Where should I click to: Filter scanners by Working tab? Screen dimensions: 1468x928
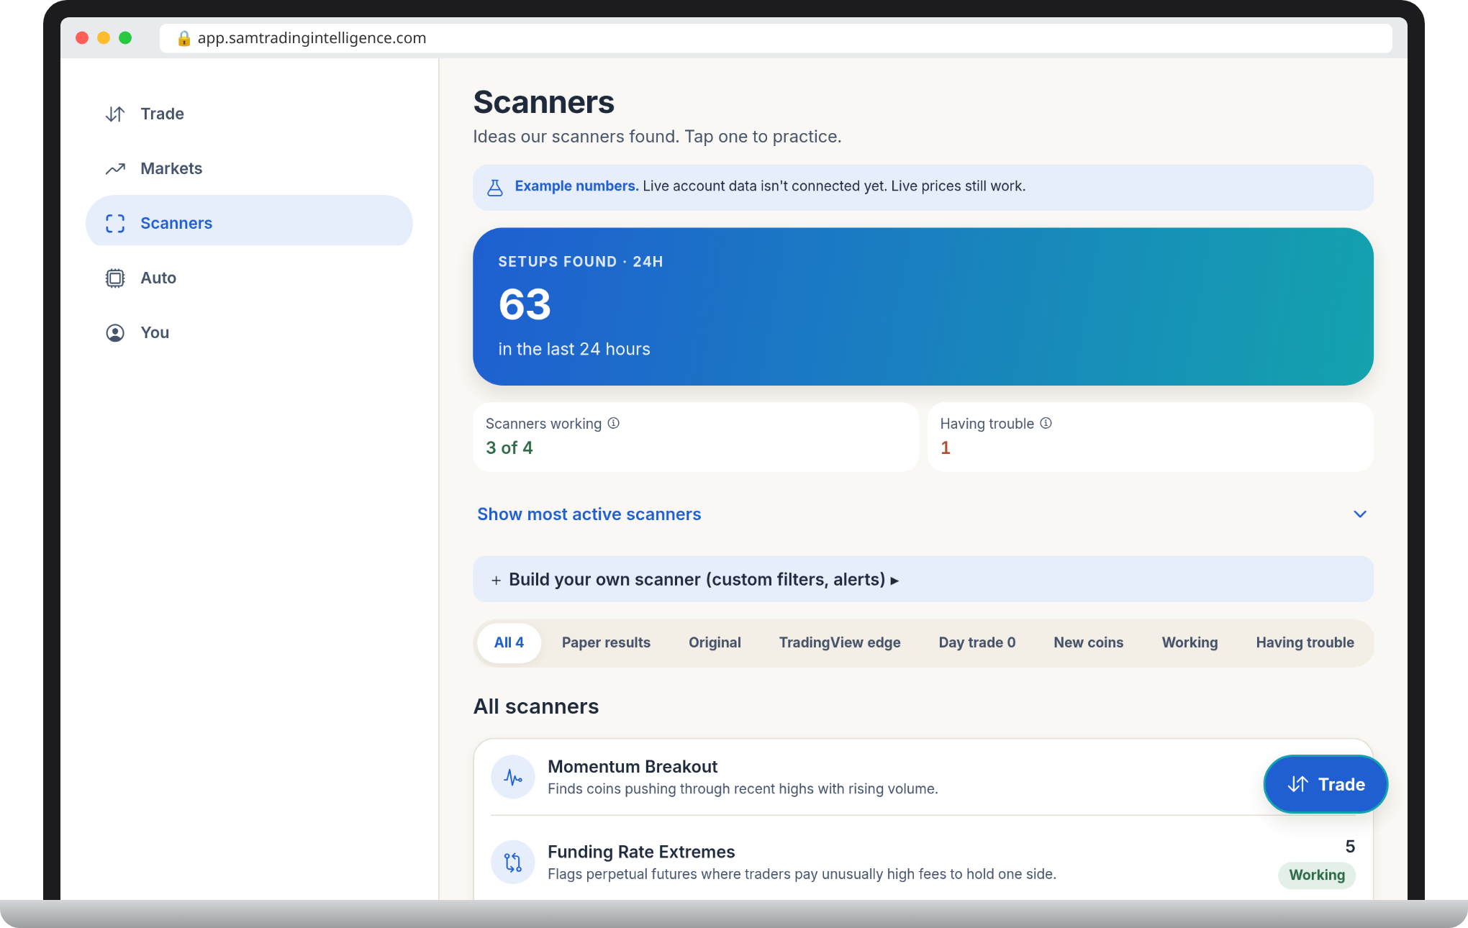[1190, 642]
